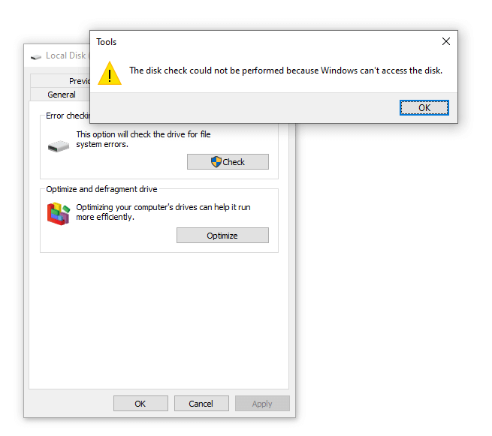The image size is (492, 436).
Task: Click the Optimize button
Action: point(222,236)
